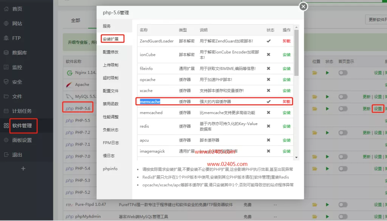Toggle homepage display for PHP-5.4 row
Image resolution: width=387 pixels, height=221 pixels.
point(343,169)
